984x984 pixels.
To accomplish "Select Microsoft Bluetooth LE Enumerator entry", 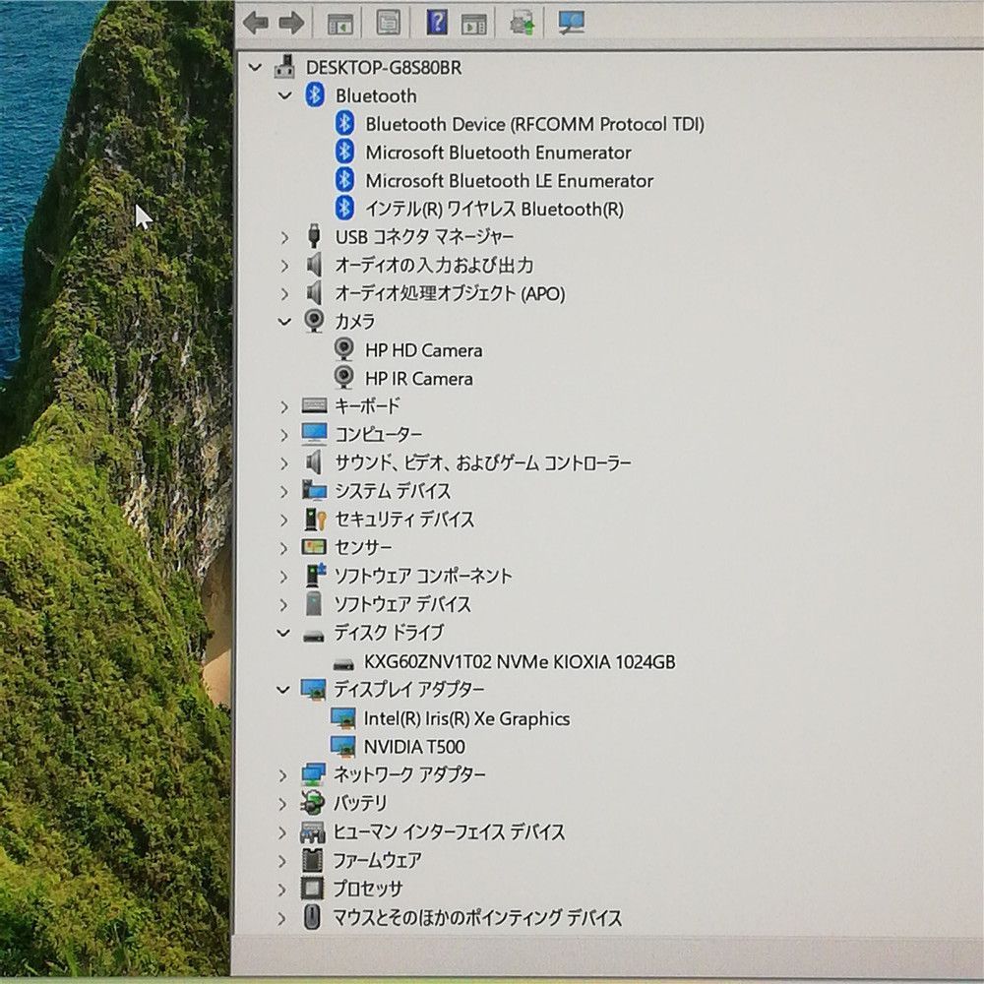I will click(510, 181).
